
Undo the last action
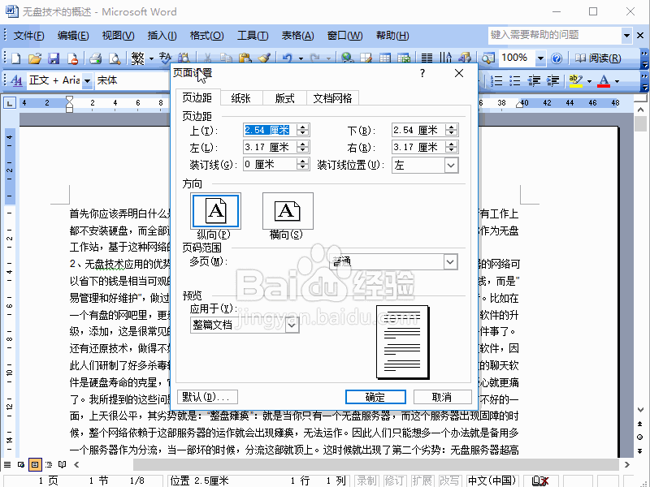[x=288, y=58]
